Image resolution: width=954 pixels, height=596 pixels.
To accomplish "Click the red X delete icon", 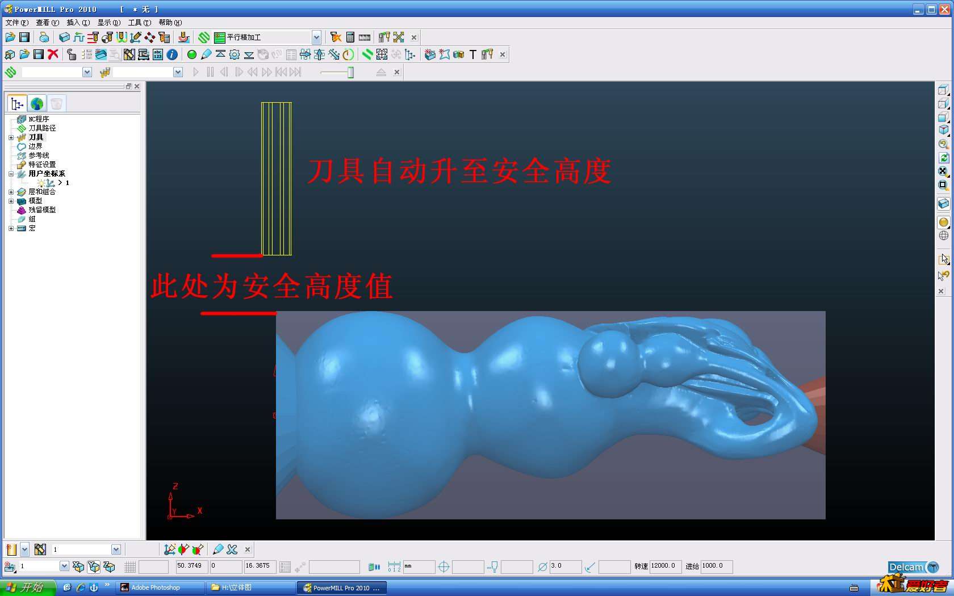I will click(53, 54).
